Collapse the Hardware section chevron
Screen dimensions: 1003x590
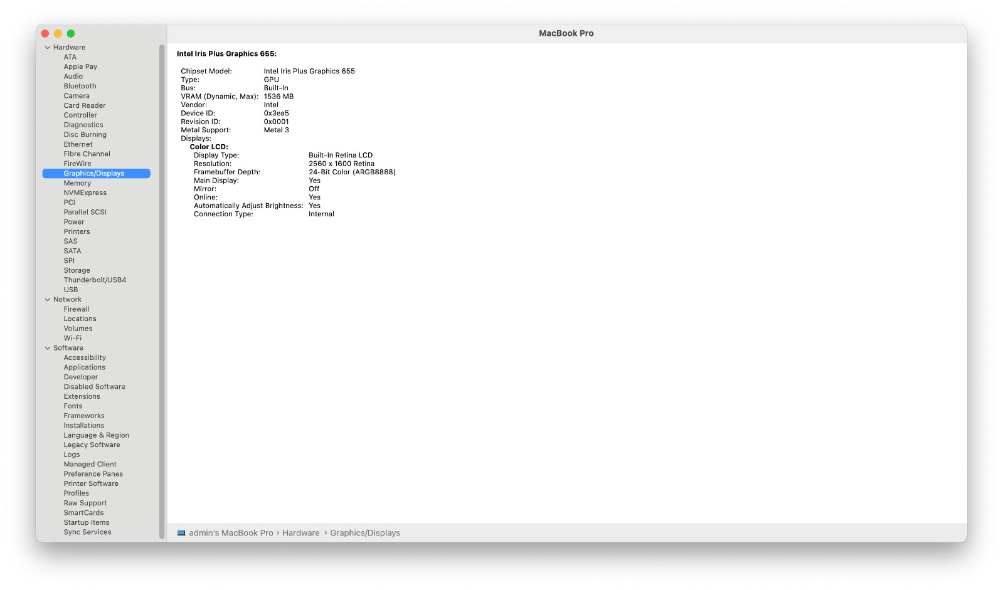click(48, 48)
